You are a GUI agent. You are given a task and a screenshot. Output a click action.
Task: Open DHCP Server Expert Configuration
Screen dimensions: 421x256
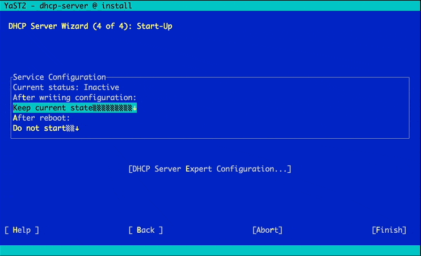click(210, 169)
